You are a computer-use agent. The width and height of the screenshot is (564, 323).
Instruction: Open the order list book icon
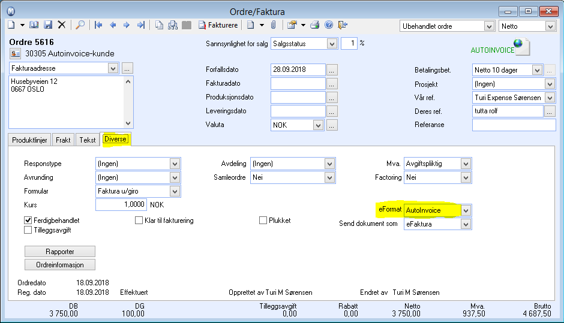pos(34,25)
